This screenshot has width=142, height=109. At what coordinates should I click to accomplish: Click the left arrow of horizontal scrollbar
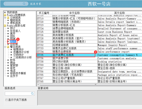[x=38, y=85]
